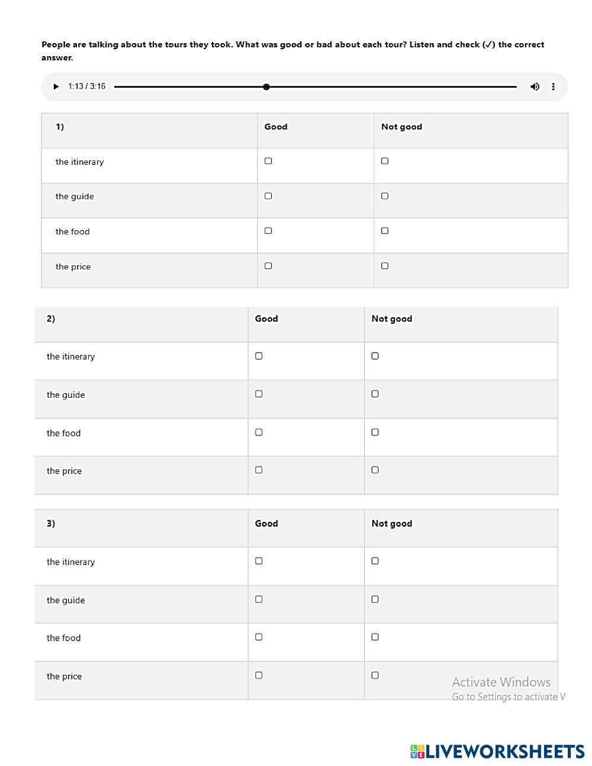
Task: Check Good for itinerary in table 3
Action: tap(259, 561)
